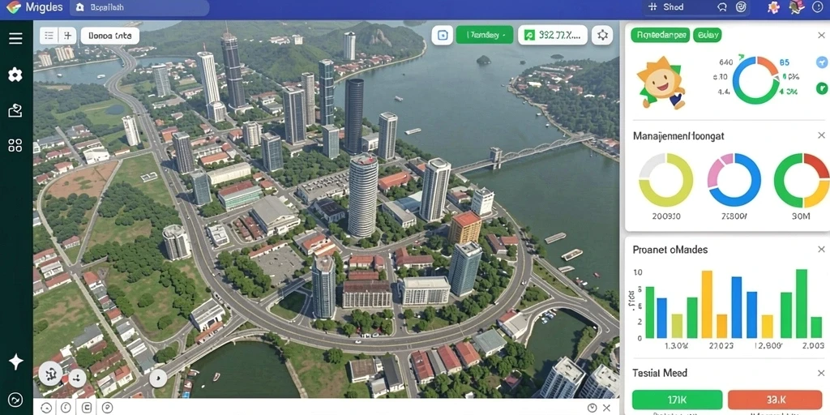Image resolution: width=830 pixels, height=415 pixels.
Task: Click the green 171K button
Action: point(677,400)
